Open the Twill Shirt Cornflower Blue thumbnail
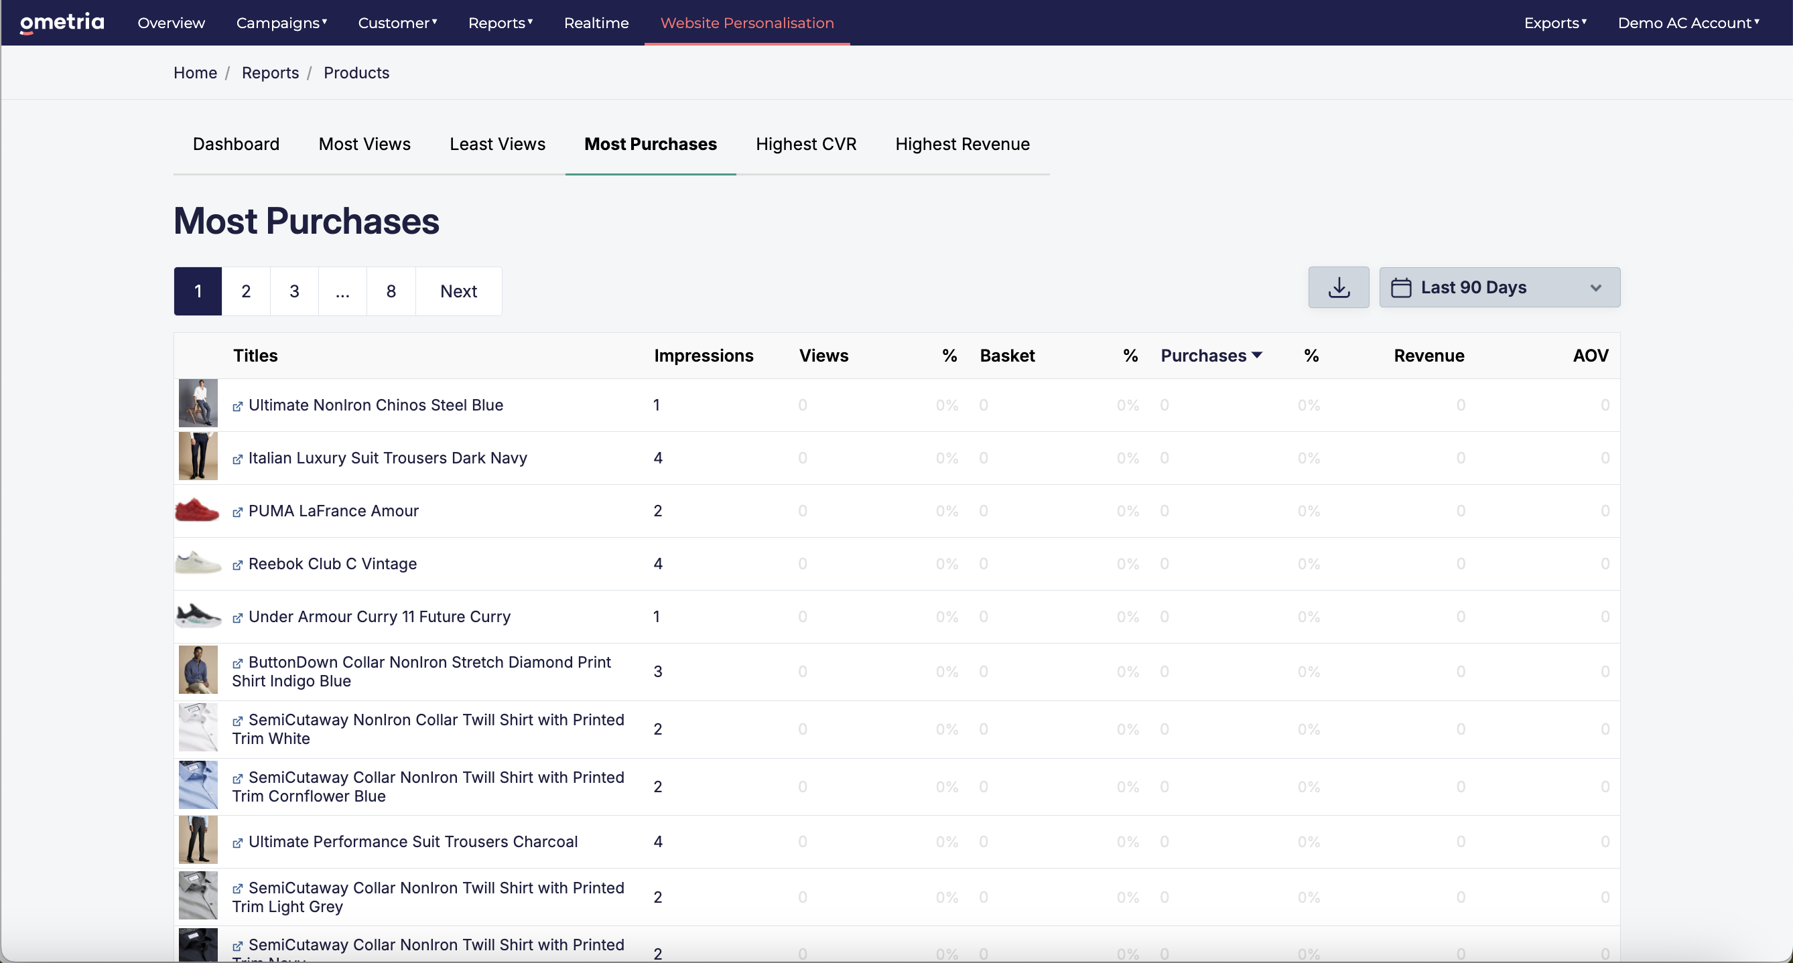Screen dimensions: 1793x963 coord(198,785)
